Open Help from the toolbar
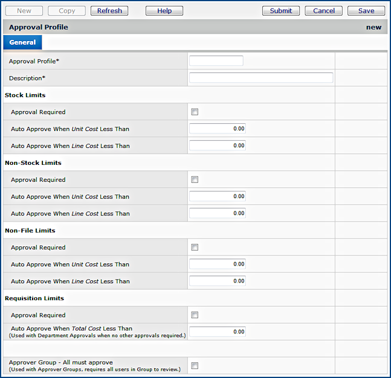 tap(164, 11)
